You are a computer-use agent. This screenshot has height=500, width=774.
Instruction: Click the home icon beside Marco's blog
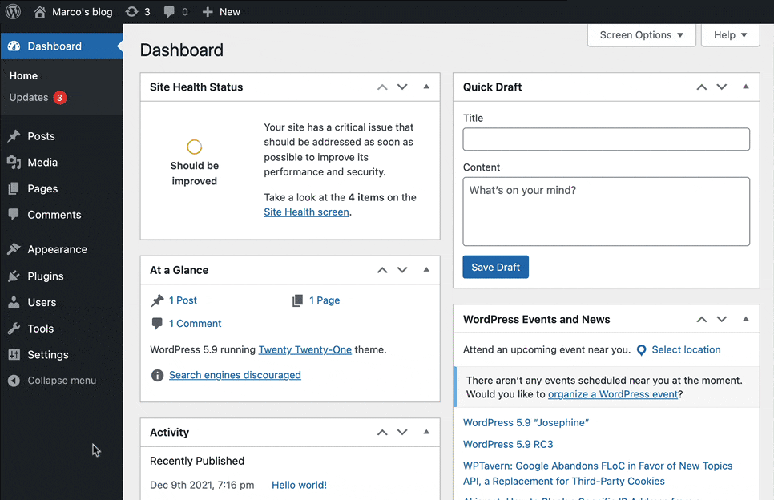coord(40,12)
